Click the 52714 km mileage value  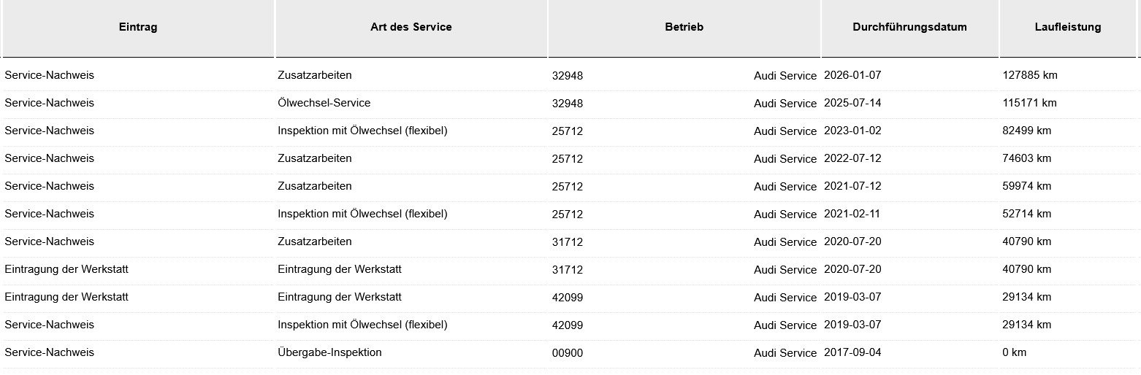[x=1026, y=214]
